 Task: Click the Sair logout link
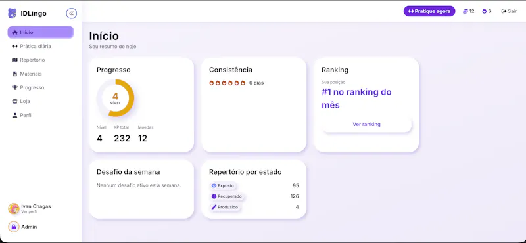[509, 11]
